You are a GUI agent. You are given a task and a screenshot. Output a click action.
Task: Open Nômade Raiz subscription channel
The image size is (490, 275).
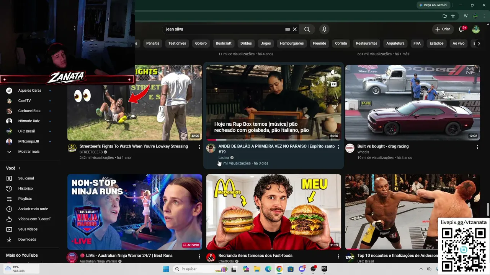click(x=28, y=121)
